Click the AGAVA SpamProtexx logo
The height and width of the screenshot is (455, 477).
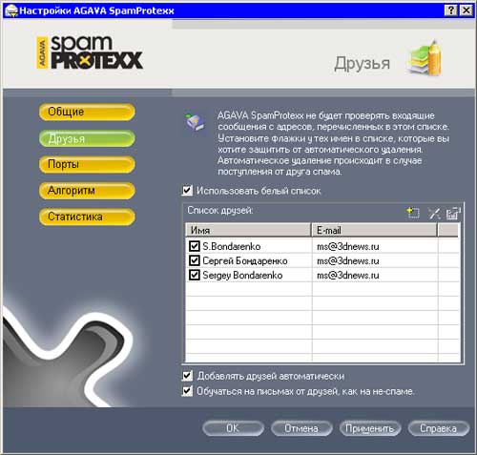point(90,52)
